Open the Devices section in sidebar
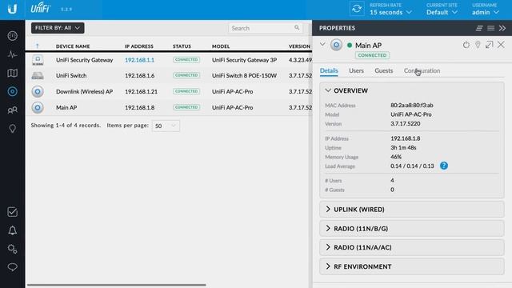This screenshot has width=512, height=288. pos(13,91)
